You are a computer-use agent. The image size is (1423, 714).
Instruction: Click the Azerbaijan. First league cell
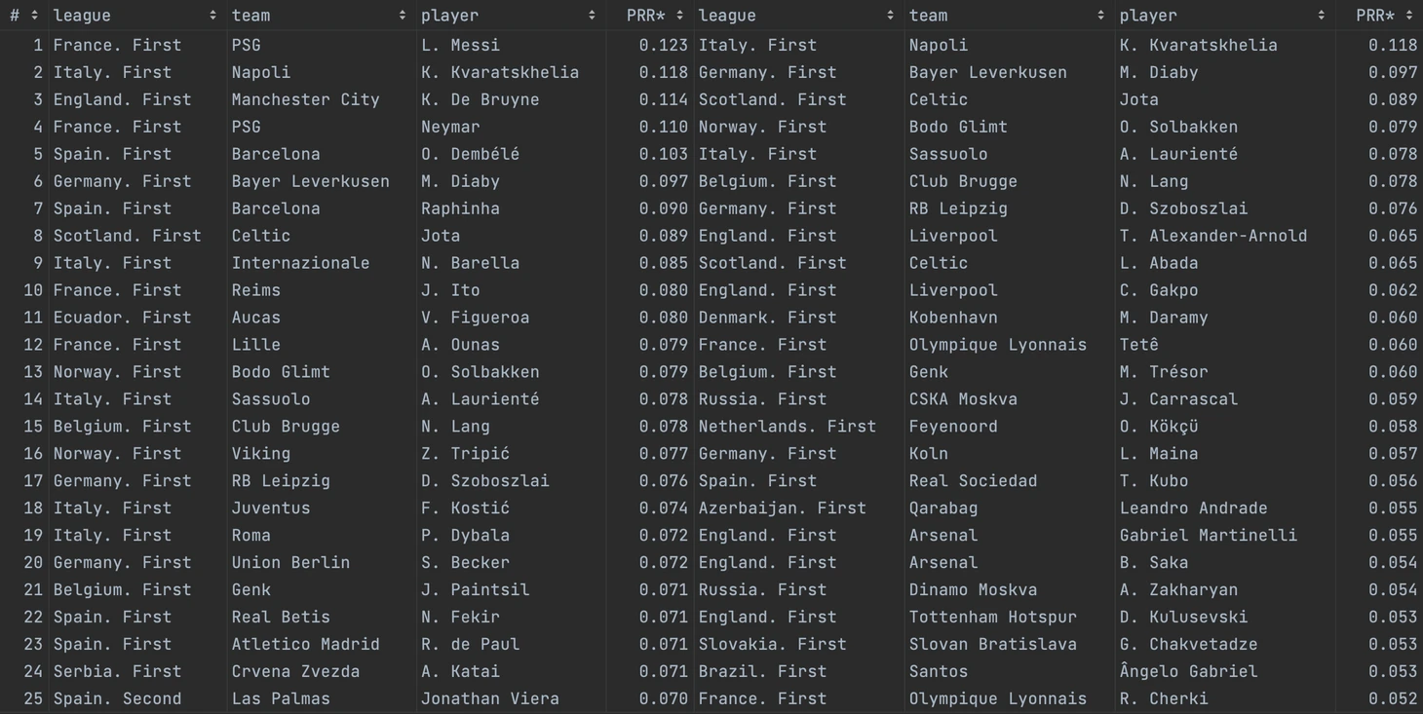(782, 508)
